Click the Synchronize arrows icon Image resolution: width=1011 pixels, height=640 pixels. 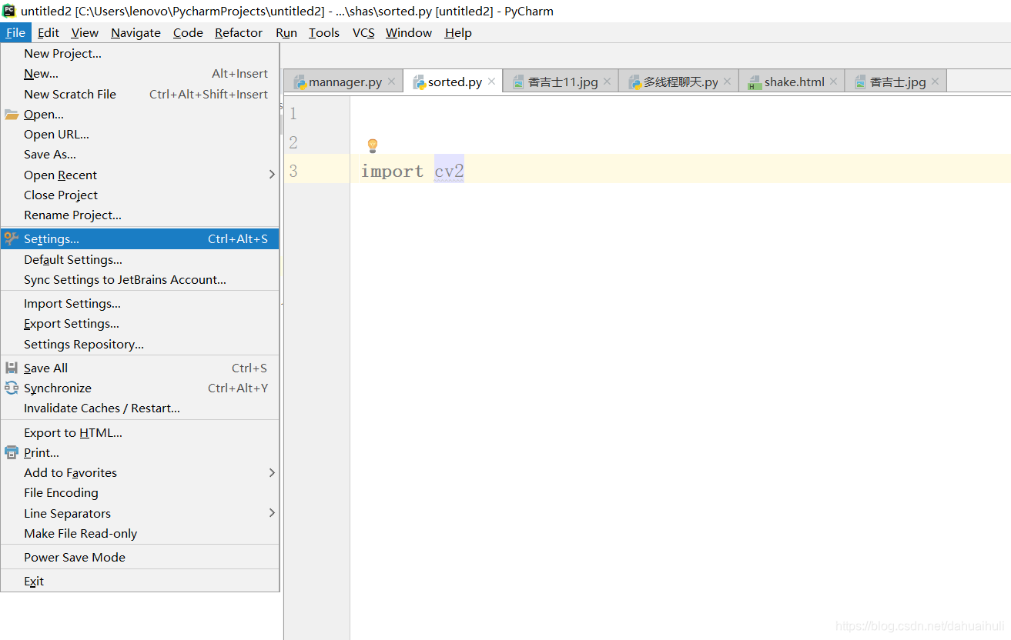11,388
